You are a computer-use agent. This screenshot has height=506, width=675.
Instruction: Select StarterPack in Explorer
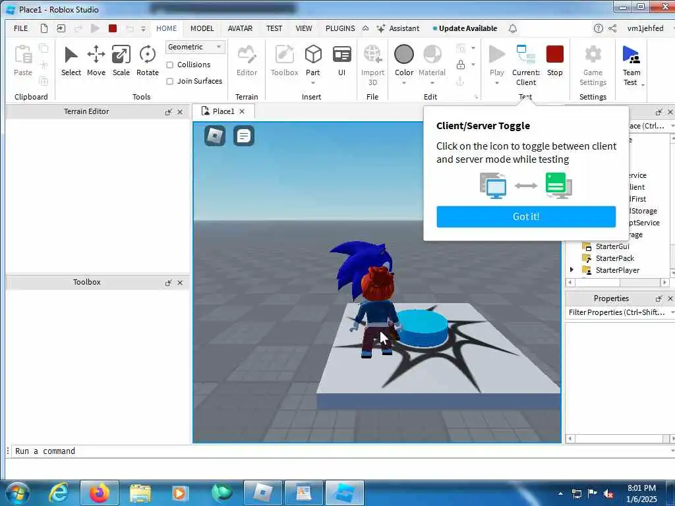(x=615, y=258)
